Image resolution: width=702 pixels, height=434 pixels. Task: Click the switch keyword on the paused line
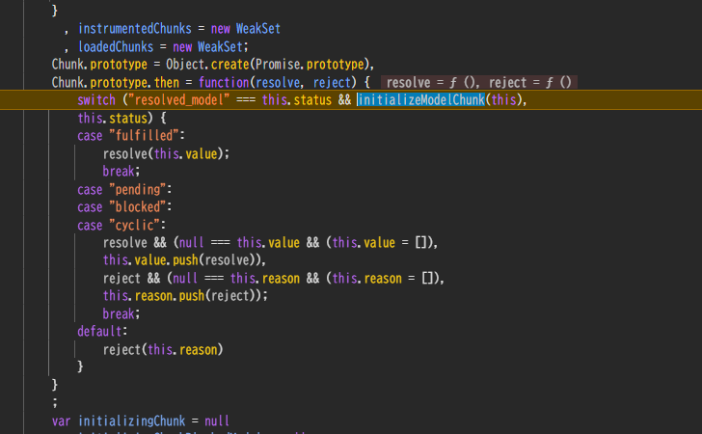(96, 100)
